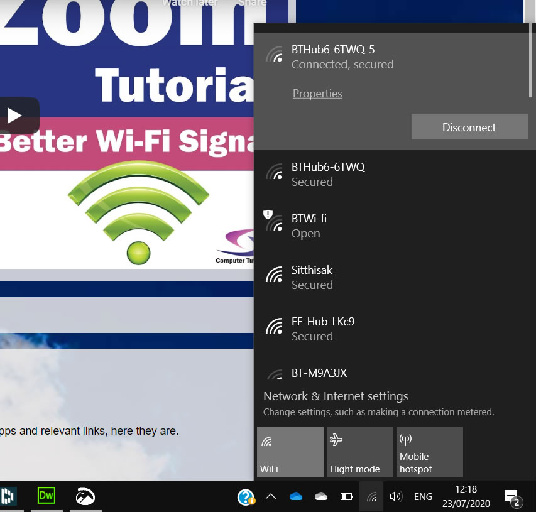This screenshot has height=512, width=536.
Task: Click the BTWi-fi open network shield icon
Action: pos(268,214)
